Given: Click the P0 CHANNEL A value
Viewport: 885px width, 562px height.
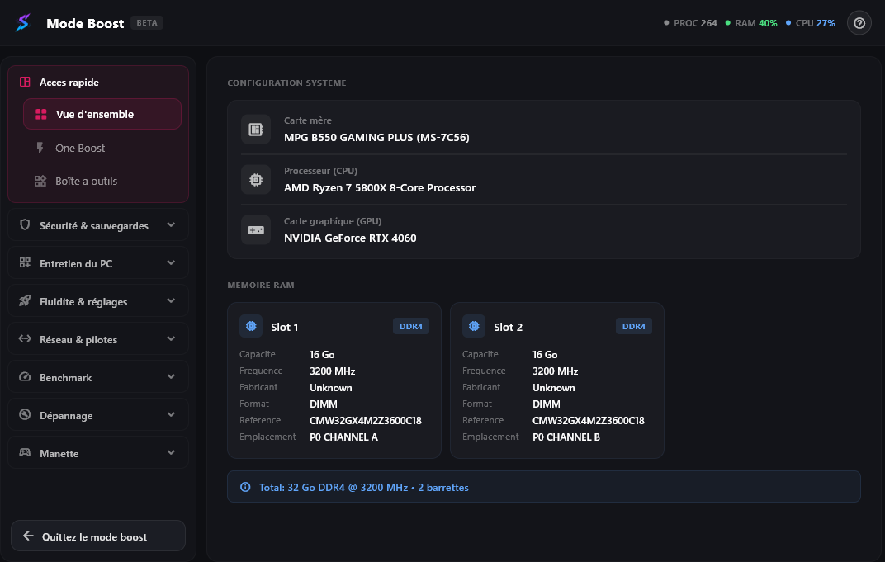Looking at the screenshot, I should 343,437.
